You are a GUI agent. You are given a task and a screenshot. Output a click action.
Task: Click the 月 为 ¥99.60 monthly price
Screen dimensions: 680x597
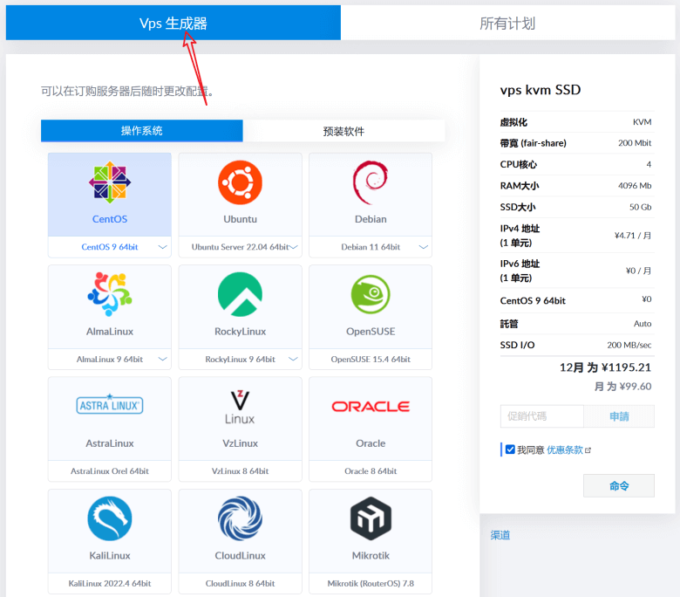coord(622,387)
